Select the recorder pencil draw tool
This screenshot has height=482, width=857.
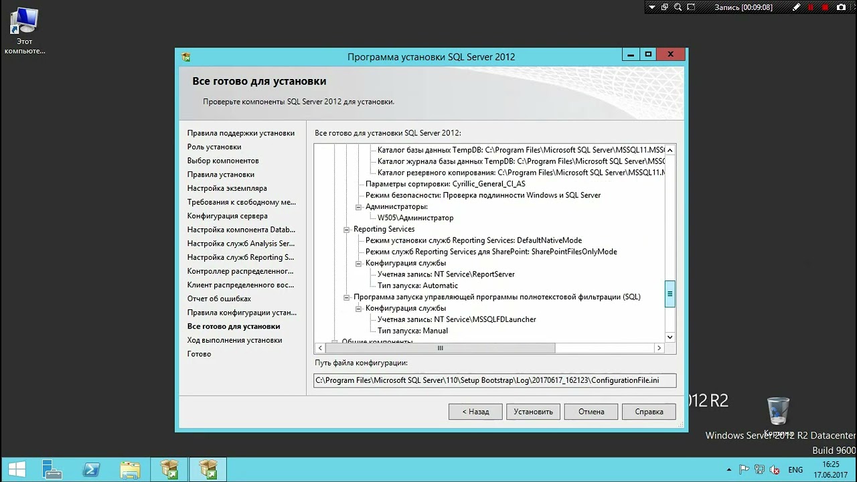pos(797,7)
